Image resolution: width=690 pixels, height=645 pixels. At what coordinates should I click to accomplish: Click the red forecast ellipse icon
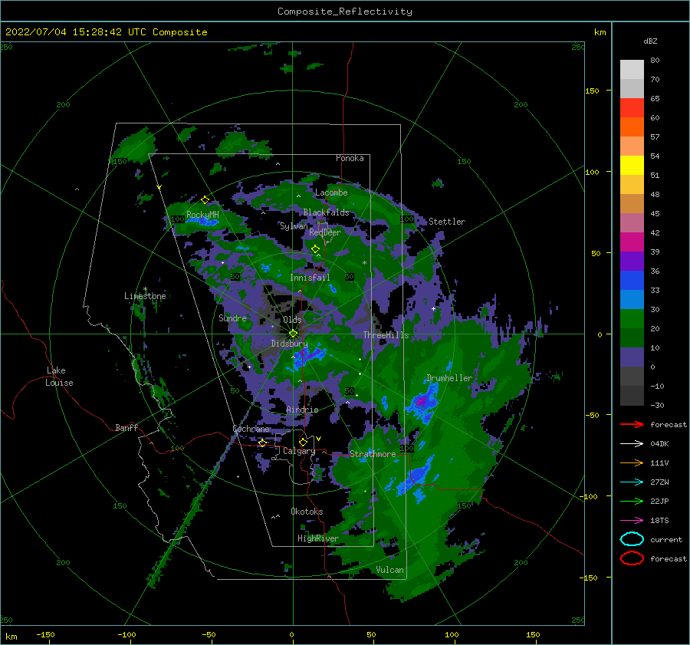click(x=632, y=558)
